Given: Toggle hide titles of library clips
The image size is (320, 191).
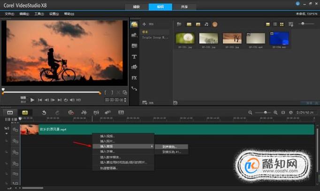Looking at the screenshot, I should [x=268, y=24].
